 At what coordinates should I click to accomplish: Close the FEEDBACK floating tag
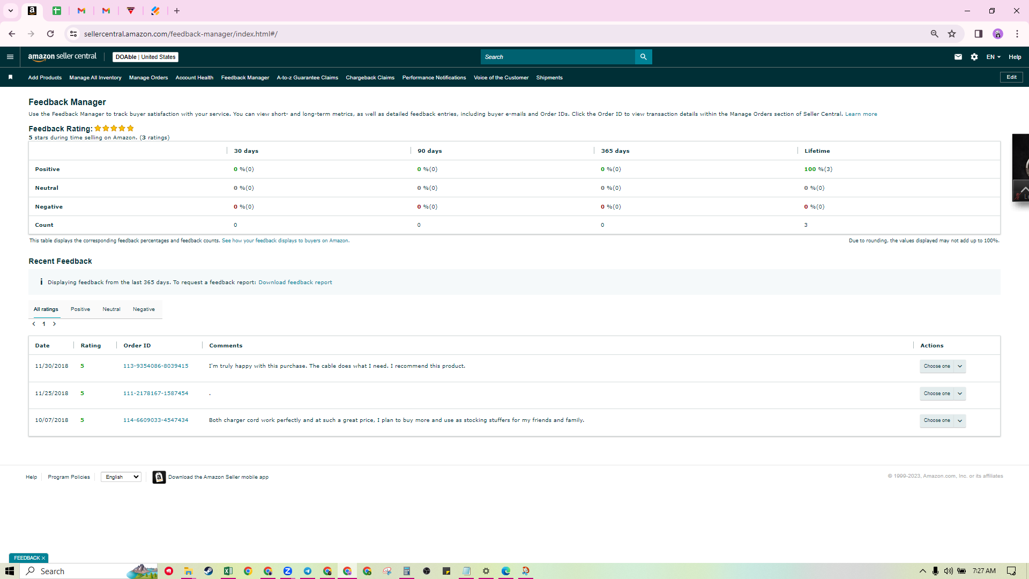(43, 558)
